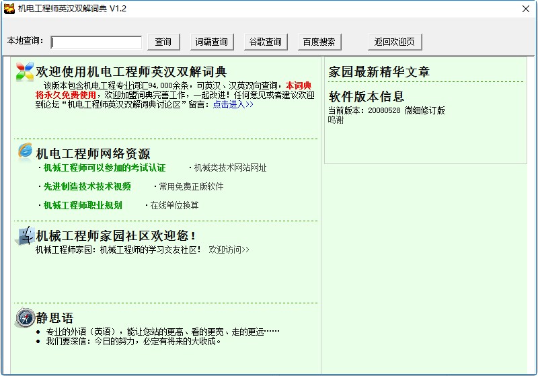The image size is (538, 376).
Task: Click the 本地查询: label
Action: [x=25, y=40]
